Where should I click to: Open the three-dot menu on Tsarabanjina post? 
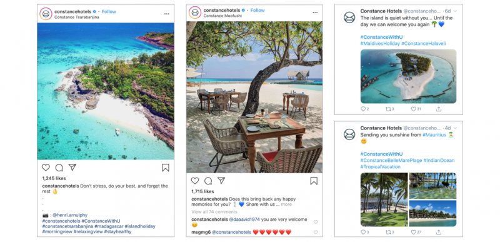pyautogui.click(x=167, y=14)
